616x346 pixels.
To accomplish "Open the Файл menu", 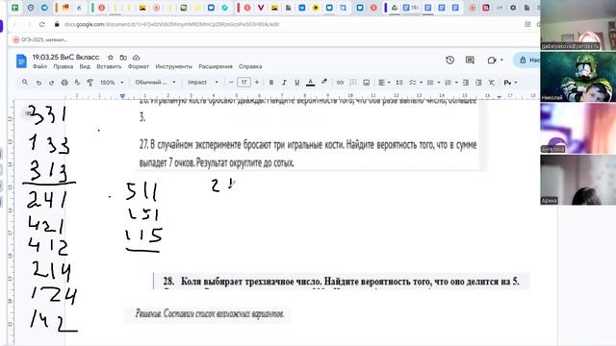I will pyautogui.click(x=39, y=66).
